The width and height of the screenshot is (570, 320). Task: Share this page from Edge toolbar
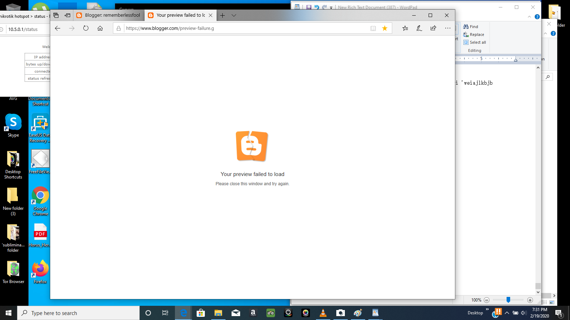[433, 28]
